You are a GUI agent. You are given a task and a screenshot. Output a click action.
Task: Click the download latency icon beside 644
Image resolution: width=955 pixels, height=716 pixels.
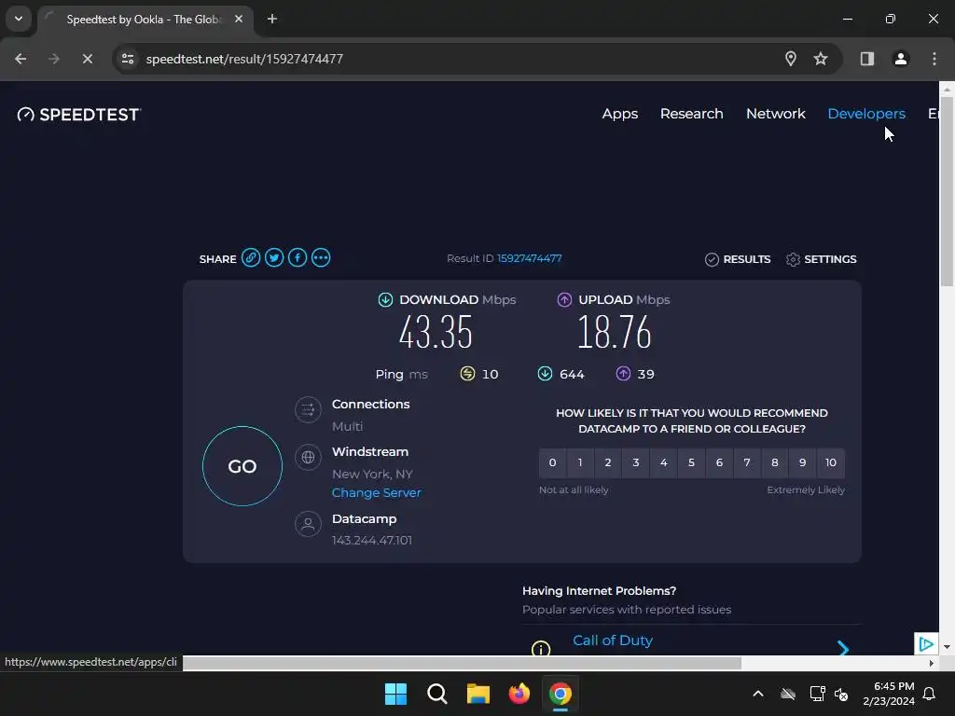click(545, 374)
